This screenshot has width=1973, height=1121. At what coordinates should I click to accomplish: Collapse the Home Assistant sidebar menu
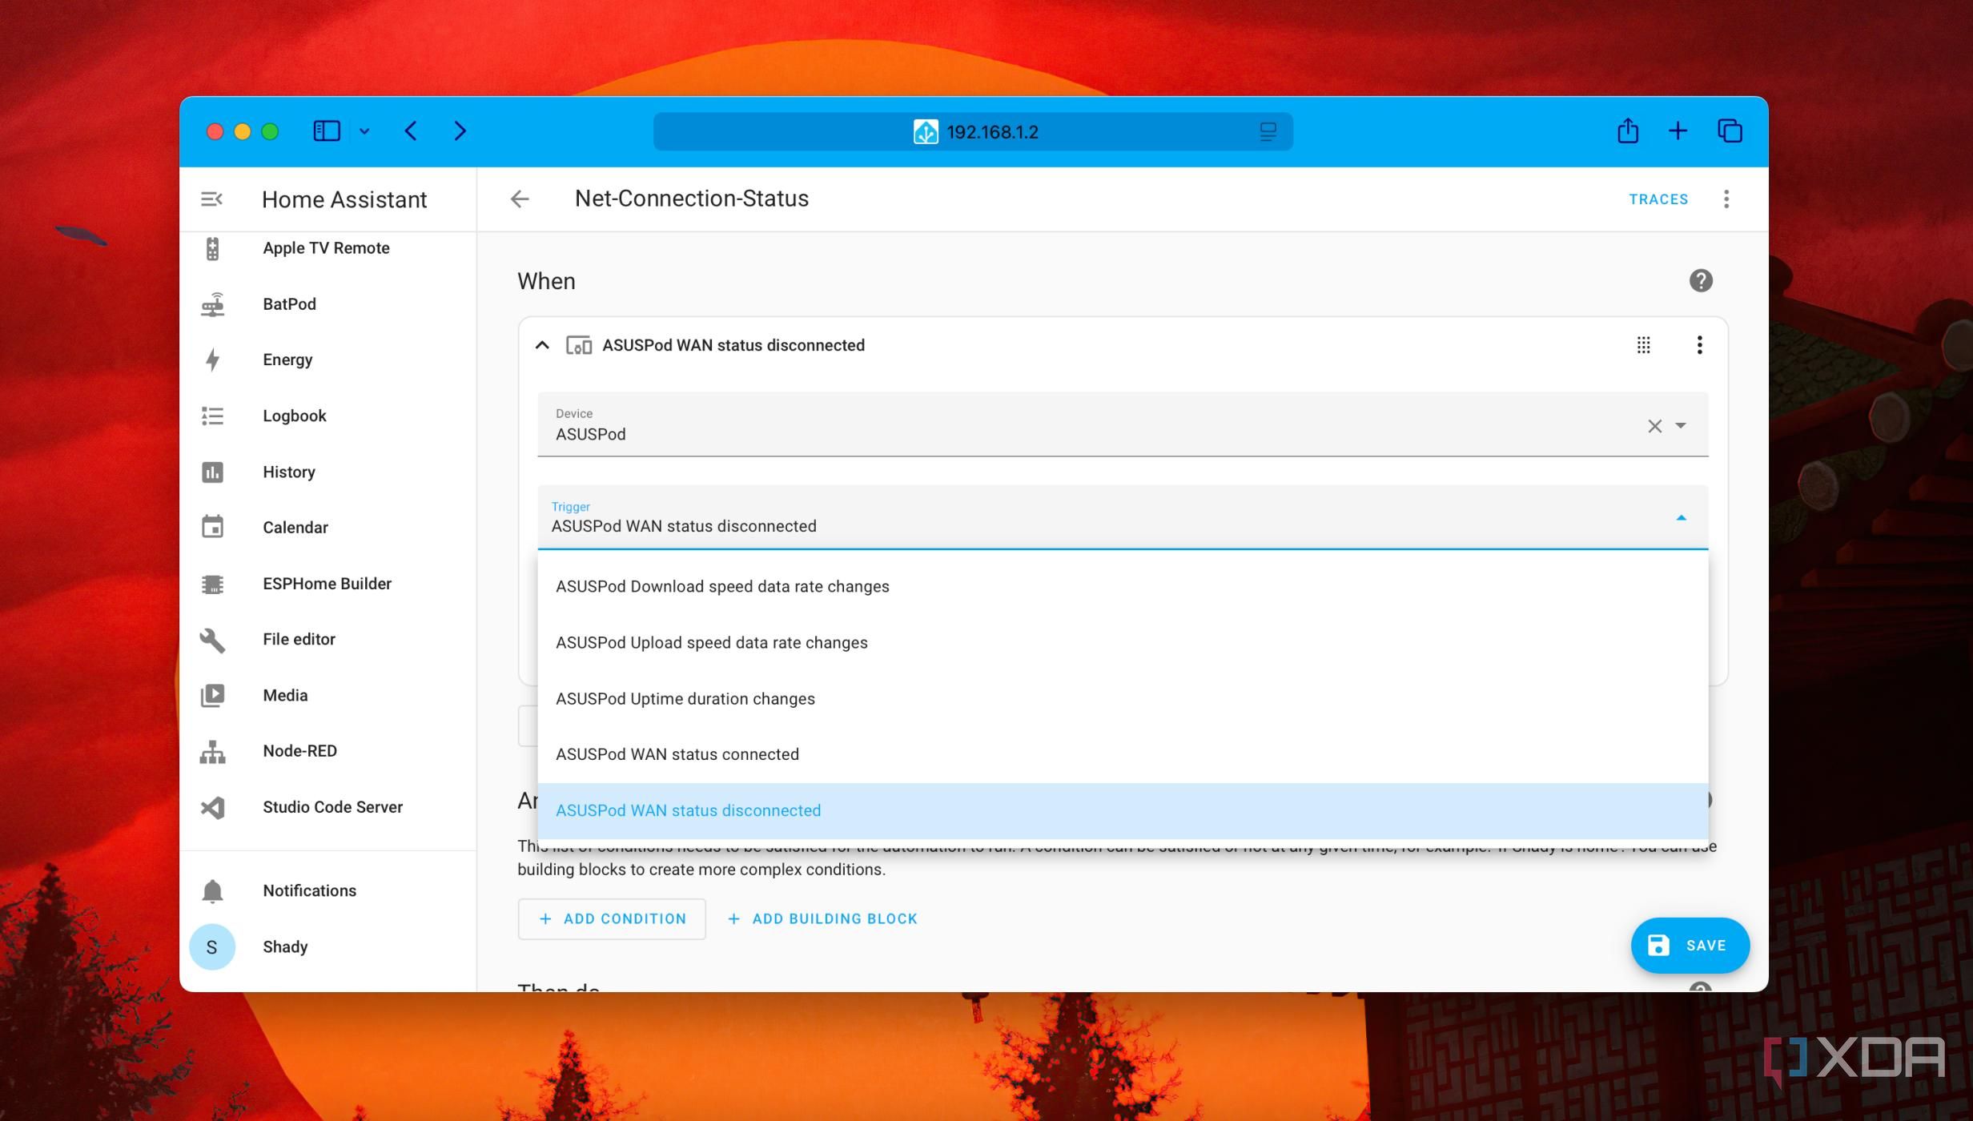211,199
